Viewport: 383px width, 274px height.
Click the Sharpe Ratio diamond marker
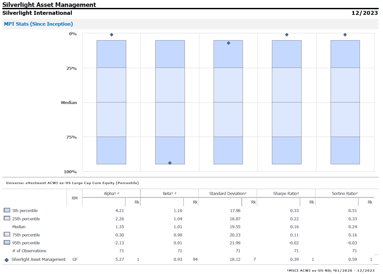pos(287,35)
